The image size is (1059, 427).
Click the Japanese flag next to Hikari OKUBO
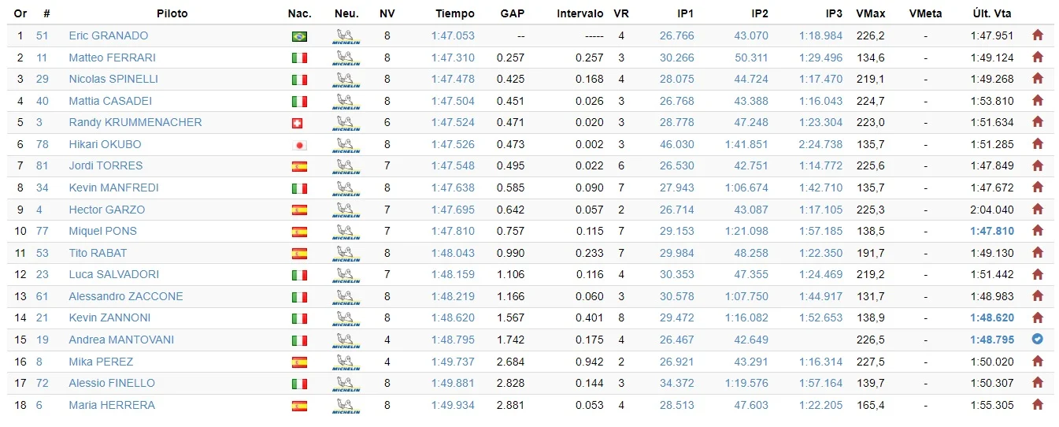299,145
